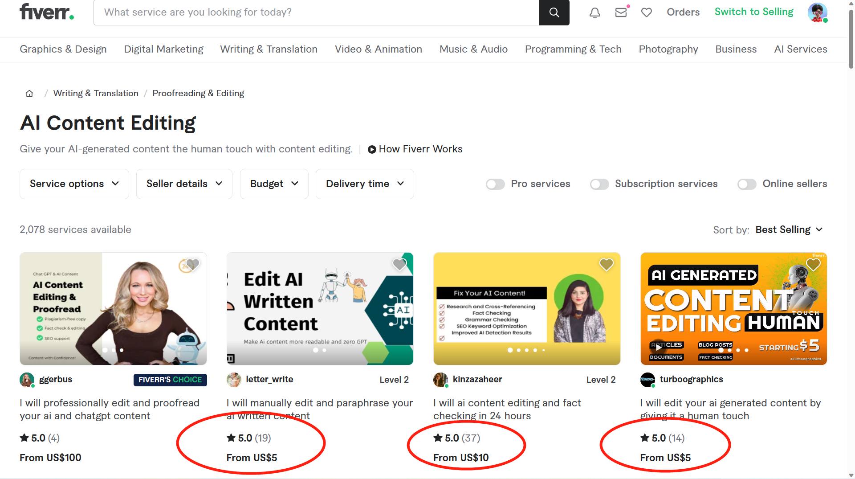Play the video on turboographics gig thumbnail

click(x=658, y=347)
